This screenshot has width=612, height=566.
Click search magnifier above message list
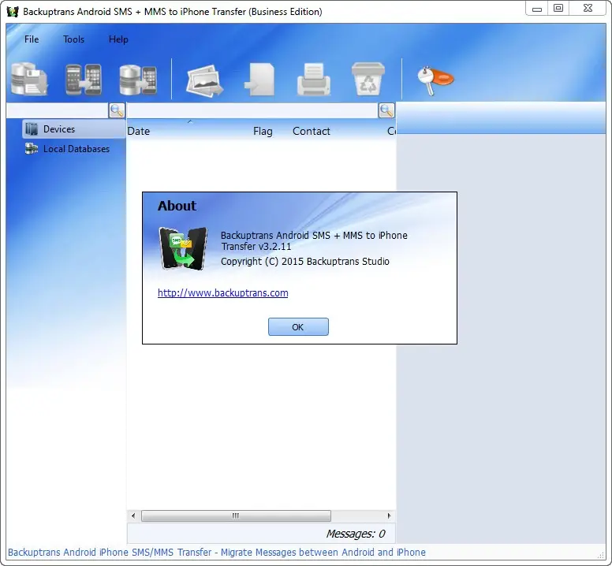386,110
